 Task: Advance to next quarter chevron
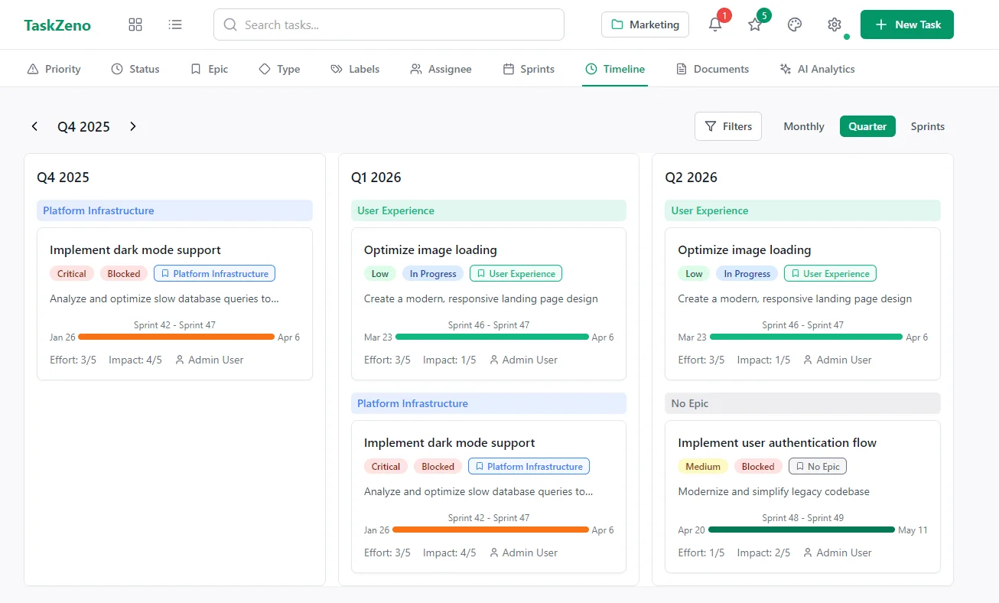tap(133, 126)
